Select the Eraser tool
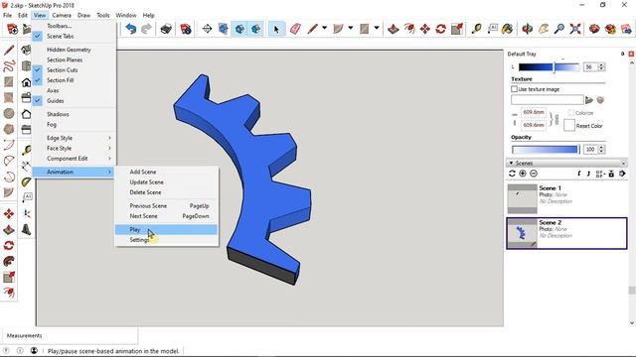This screenshot has width=636, height=357. (x=296, y=29)
